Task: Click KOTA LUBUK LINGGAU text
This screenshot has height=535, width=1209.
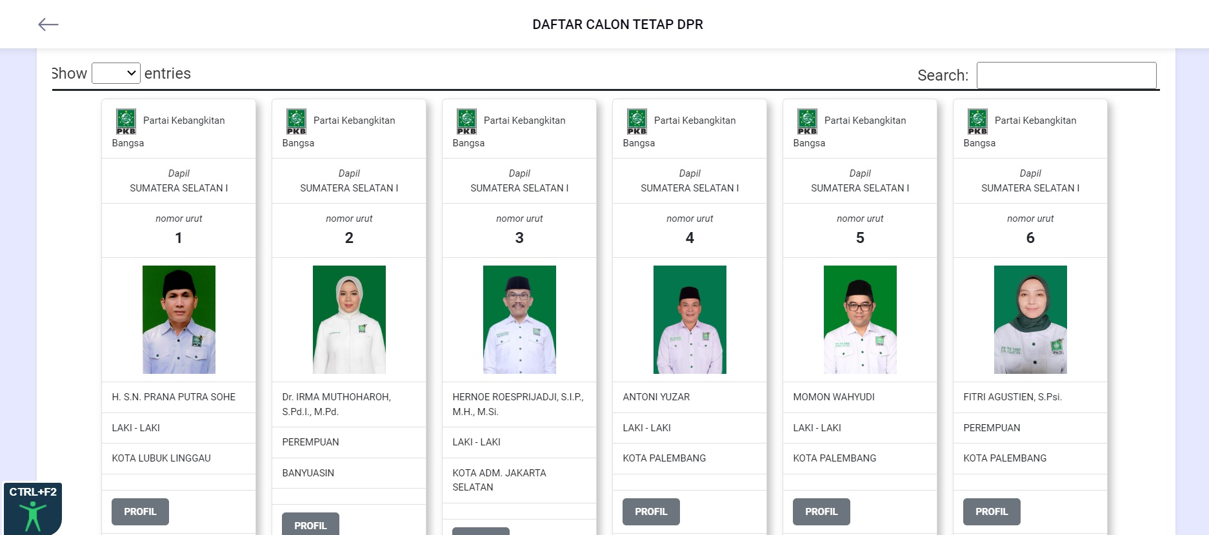Action: (x=161, y=458)
